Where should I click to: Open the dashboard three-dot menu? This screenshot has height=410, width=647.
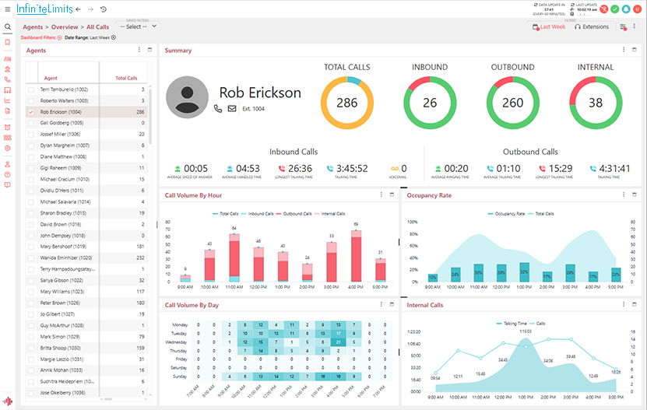(x=635, y=26)
